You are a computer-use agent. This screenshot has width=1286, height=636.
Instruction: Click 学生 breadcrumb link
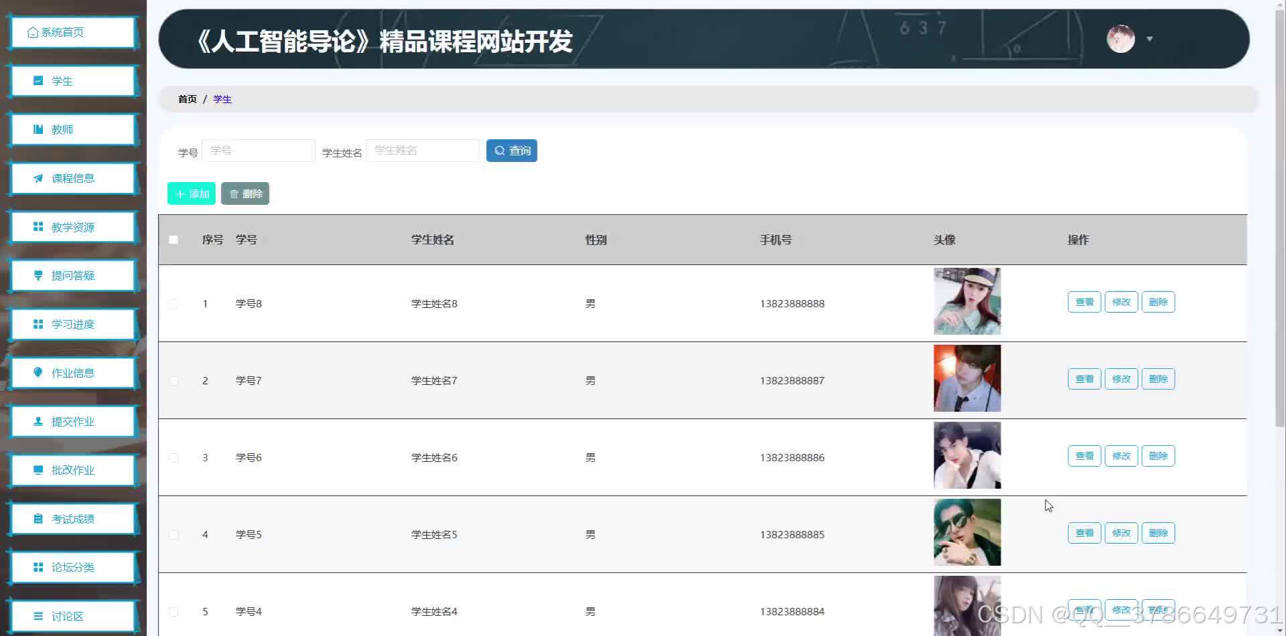tap(222, 99)
